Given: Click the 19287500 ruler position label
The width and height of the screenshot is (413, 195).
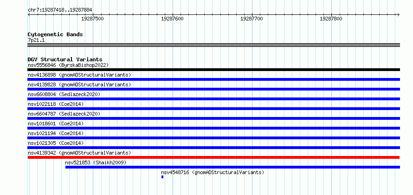Looking at the screenshot, I should [x=92, y=19].
